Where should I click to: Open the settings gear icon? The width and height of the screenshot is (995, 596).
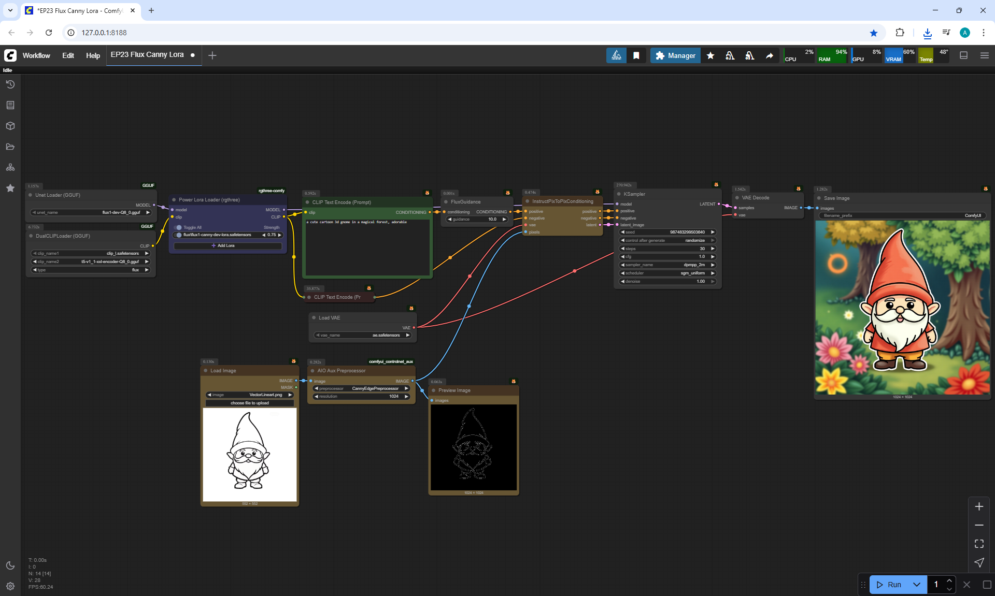click(10, 586)
